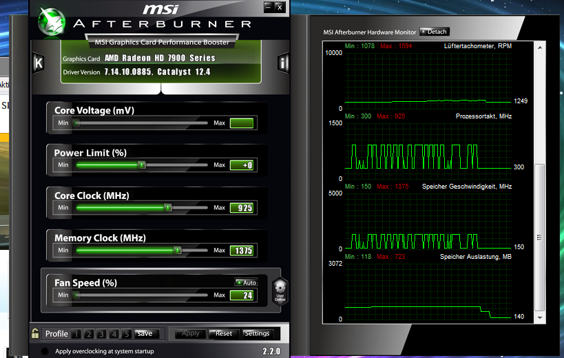Click the Max : 723 memory usage reading
564x358 pixels.
[x=391, y=257]
